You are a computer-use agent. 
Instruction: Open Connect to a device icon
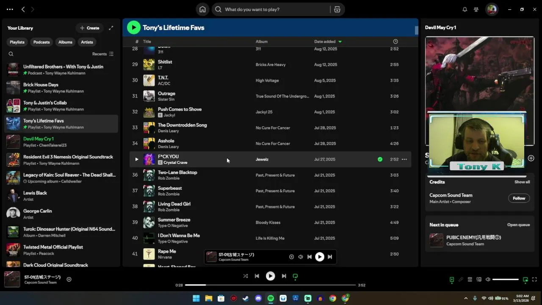coord(479,280)
